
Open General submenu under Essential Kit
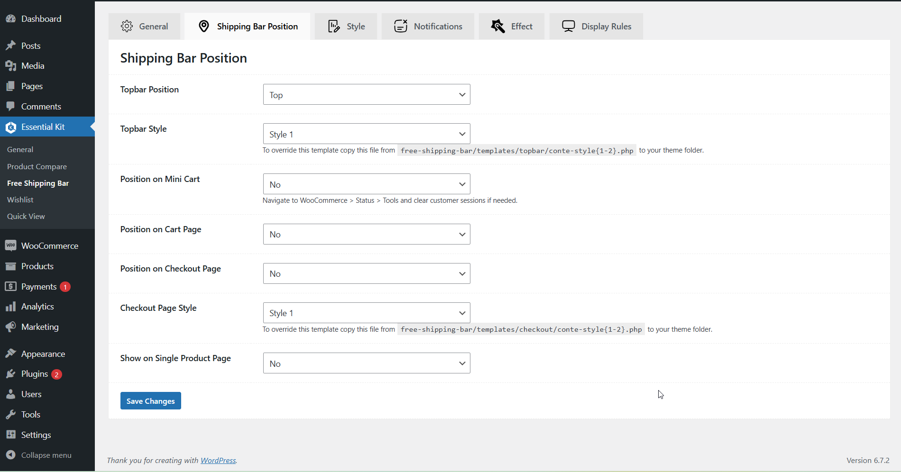pyautogui.click(x=20, y=150)
